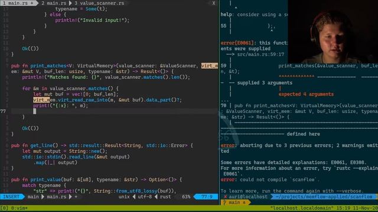Click the 'rust' filetype indicator
This screenshot has width=378, height=212.
(165, 197)
